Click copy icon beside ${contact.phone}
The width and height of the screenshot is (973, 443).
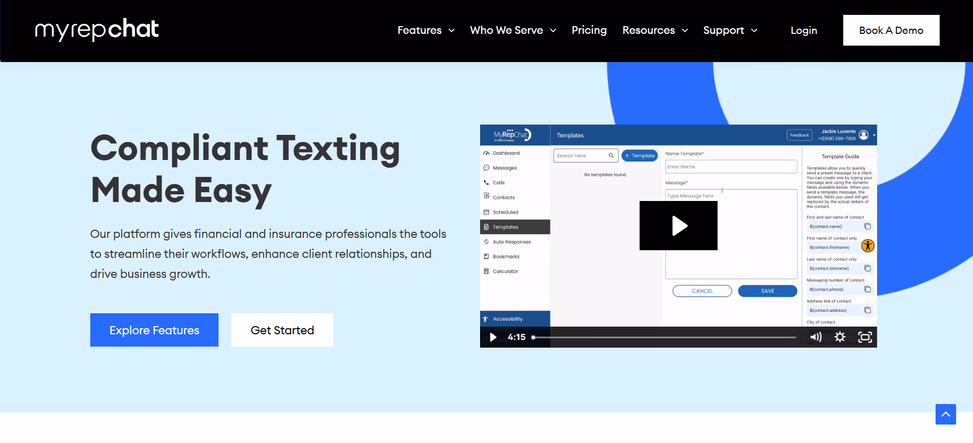867,290
